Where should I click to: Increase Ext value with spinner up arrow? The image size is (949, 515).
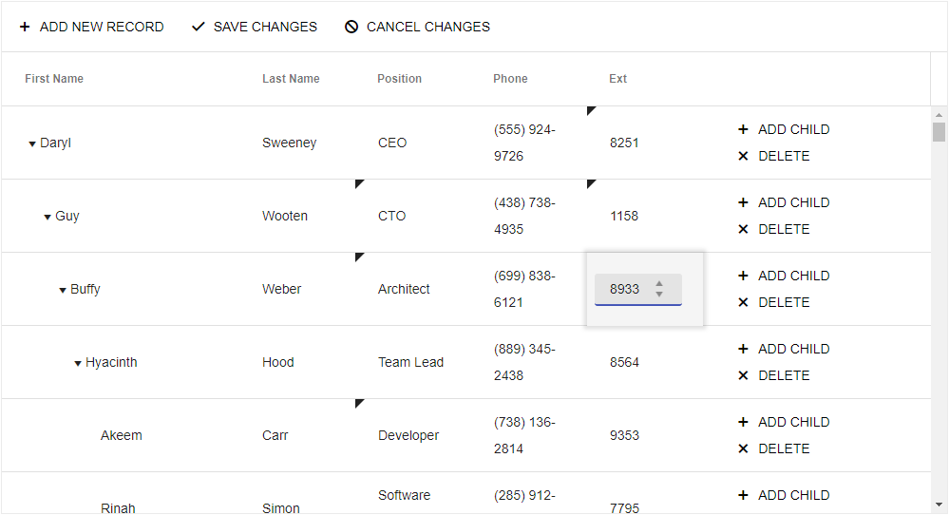pos(659,283)
